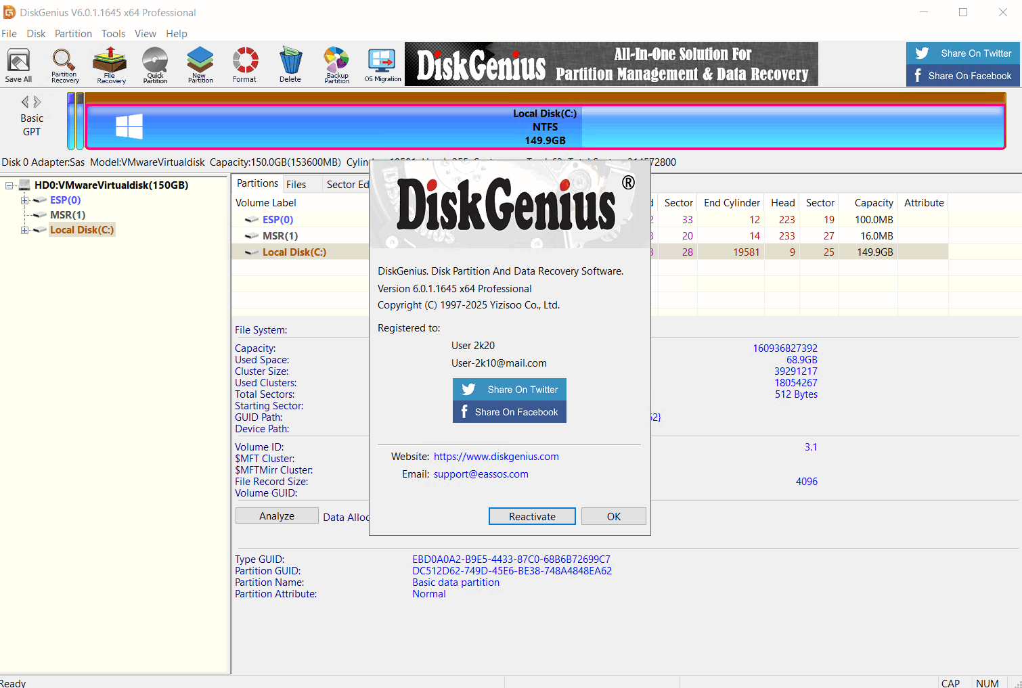The height and width of the screenshot is (688, 1022).
Task: Maximize the DiskGenius window
Action: 963,12
